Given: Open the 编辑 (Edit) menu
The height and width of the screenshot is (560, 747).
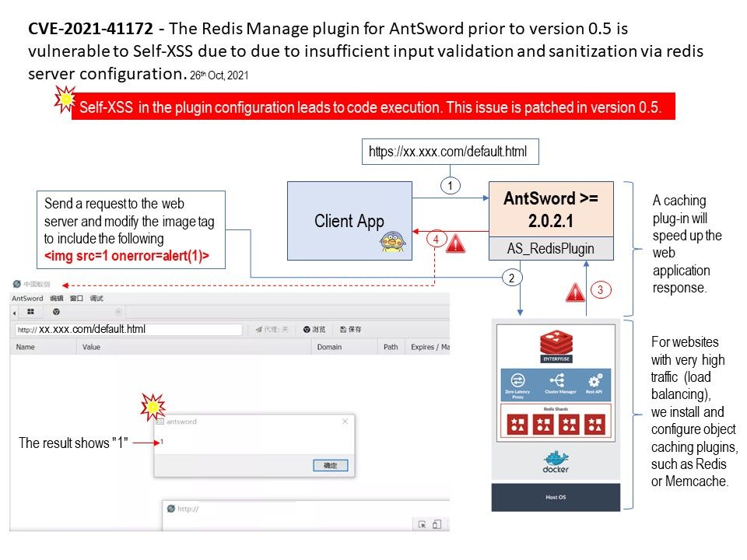Looking at the screenshot, I should coord(57,298).
